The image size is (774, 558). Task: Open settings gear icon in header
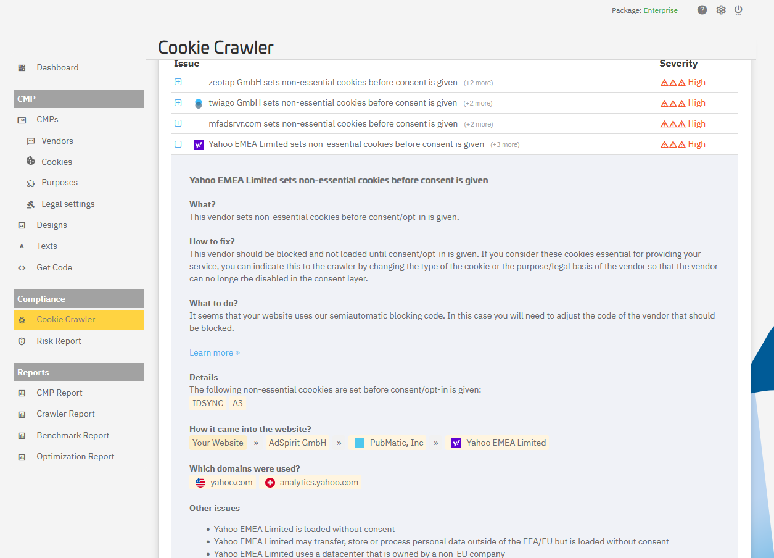tap(720, 10)
